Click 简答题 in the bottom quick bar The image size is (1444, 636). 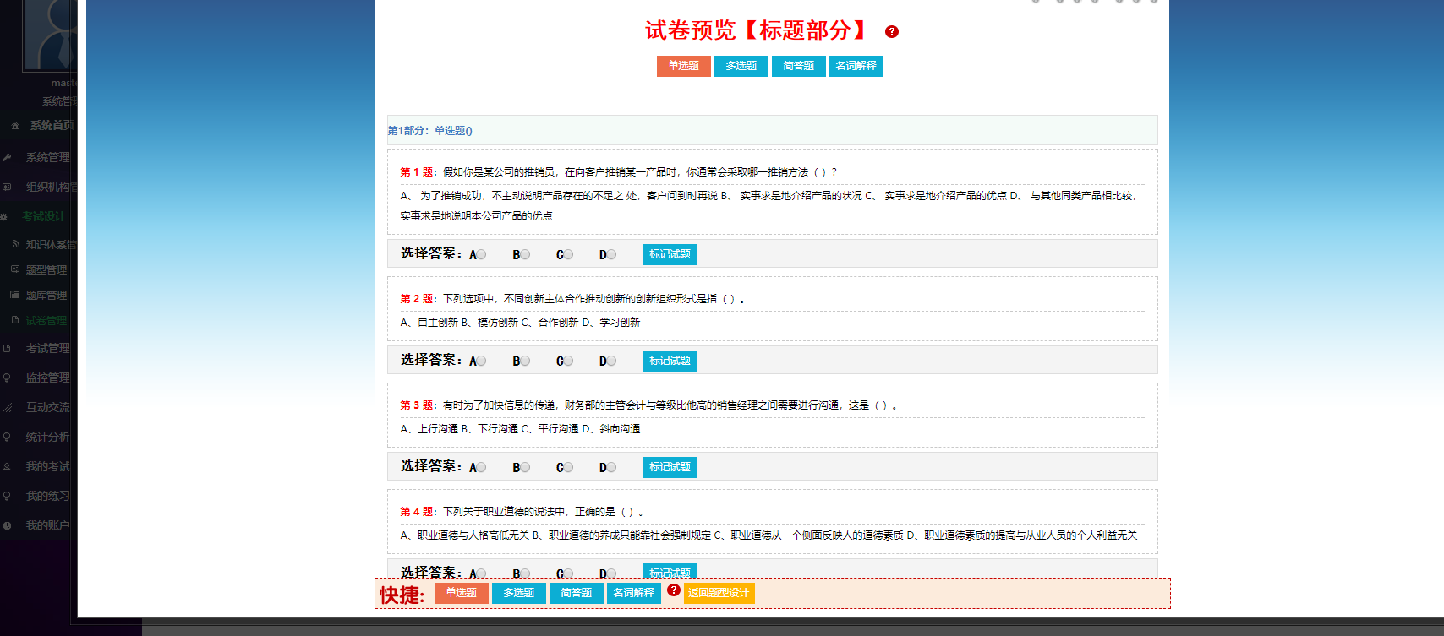click(576, 593)
